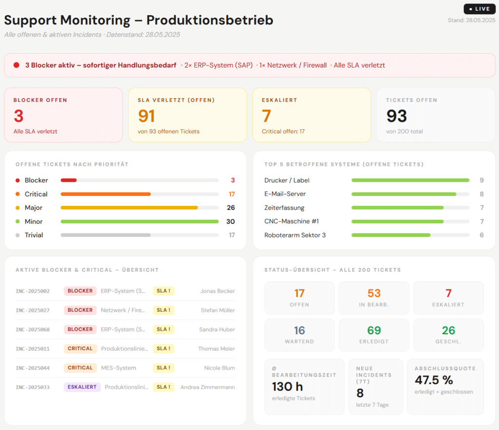
Task: Click '1× Netzwerk / Firewall' in alert banner
Action: tap(293, 65)
